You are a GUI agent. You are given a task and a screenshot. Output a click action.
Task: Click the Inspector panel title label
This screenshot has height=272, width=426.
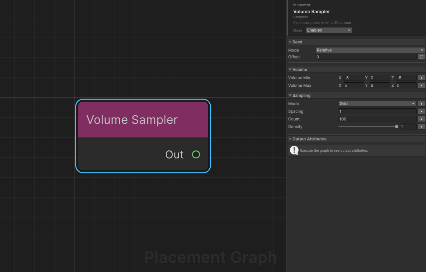[302, 5]
